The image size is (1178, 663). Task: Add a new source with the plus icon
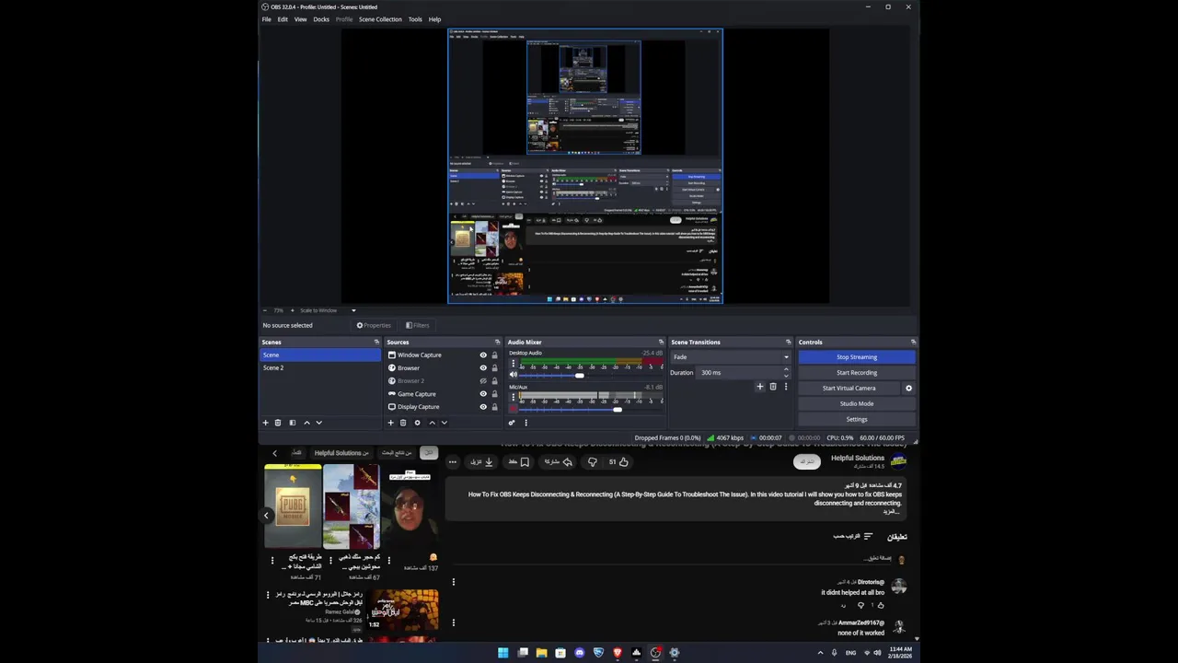(390, 423)
